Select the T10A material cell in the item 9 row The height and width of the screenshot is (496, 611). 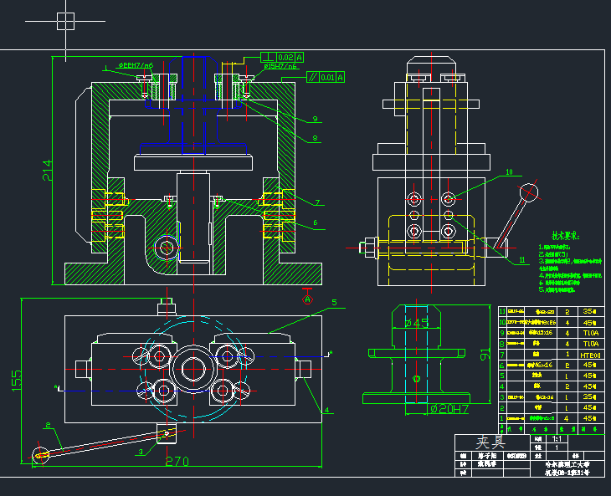pyautogui.click(x=590, y=333)
